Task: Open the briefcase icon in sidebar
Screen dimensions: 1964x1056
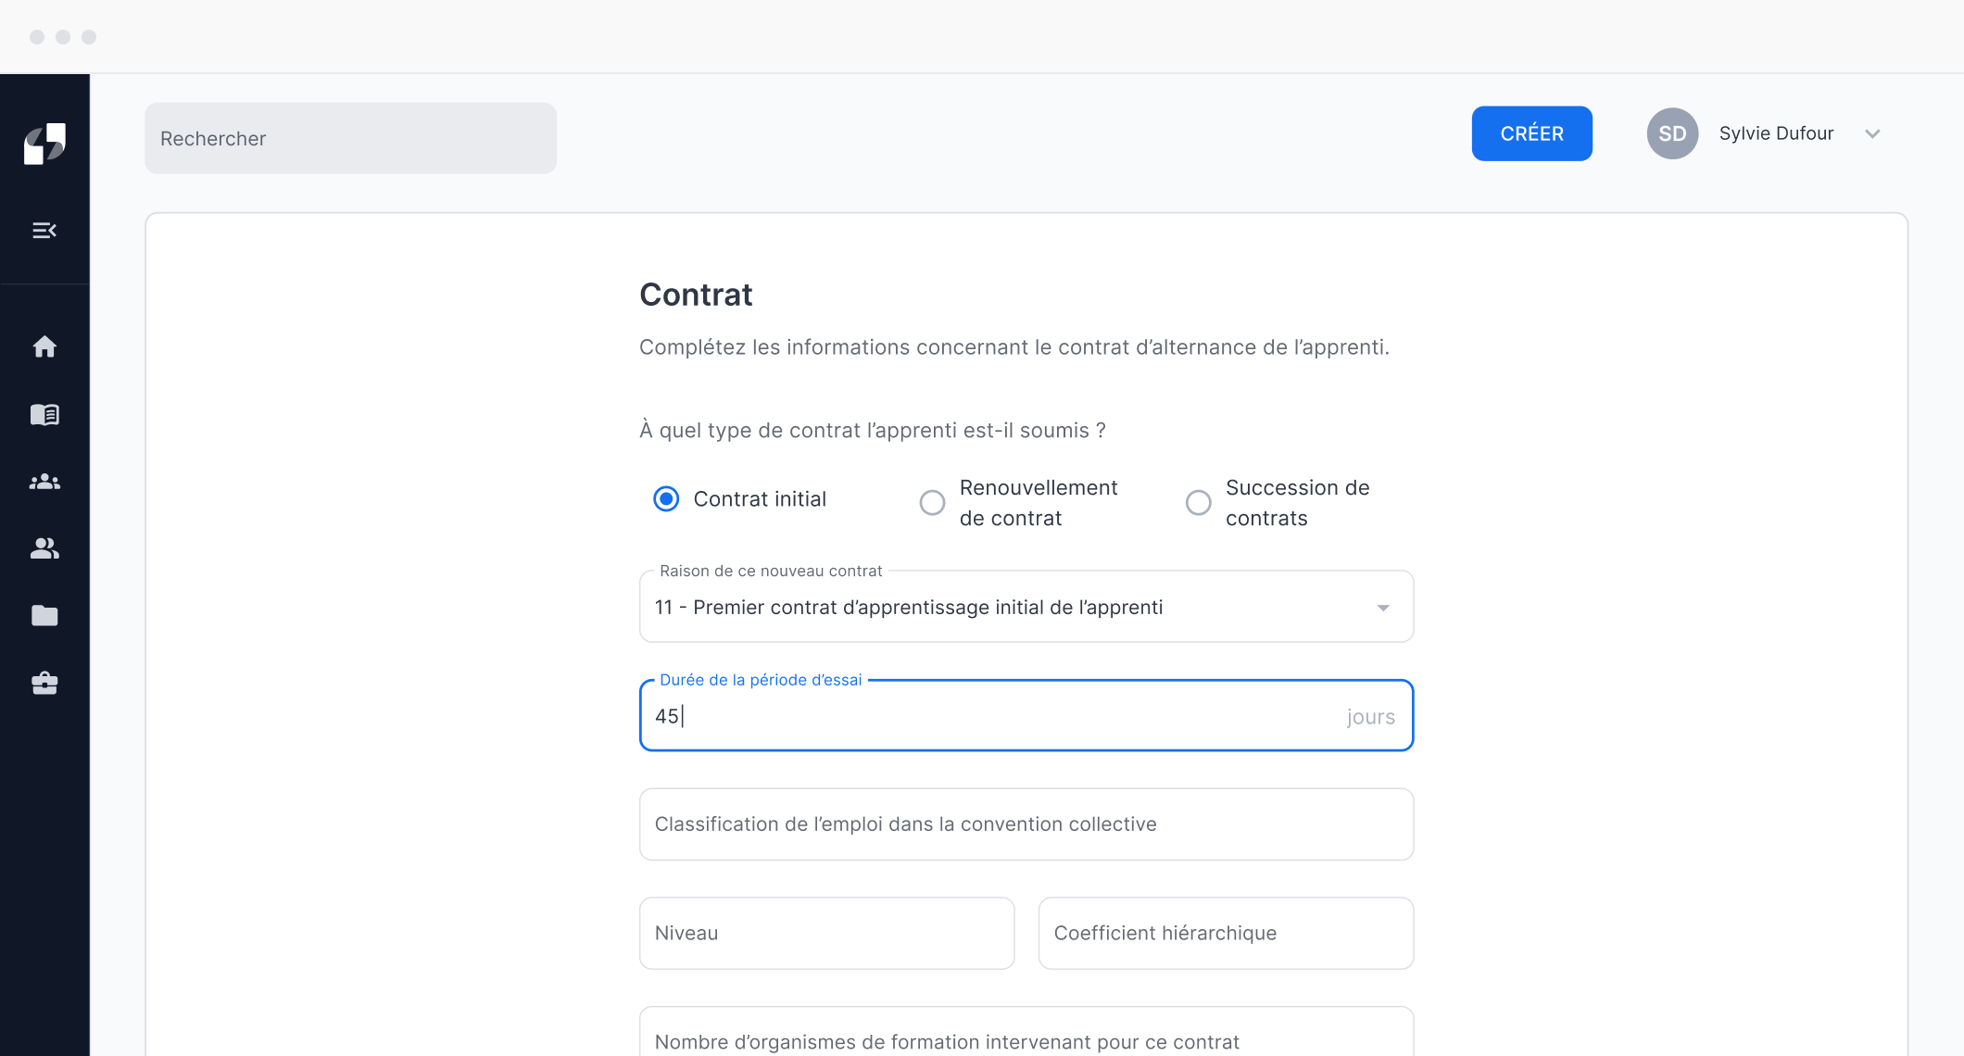Action: 44,684
